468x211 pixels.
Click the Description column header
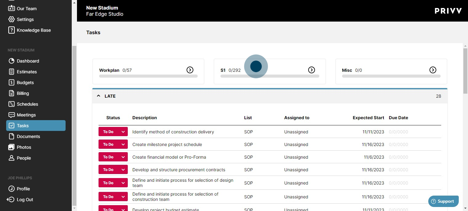coord(145,118)
